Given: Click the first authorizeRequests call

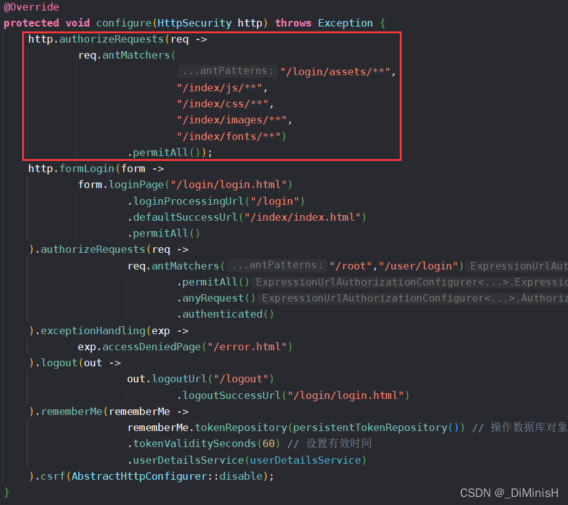Looking at the screenshot, I should pos(112,39).
